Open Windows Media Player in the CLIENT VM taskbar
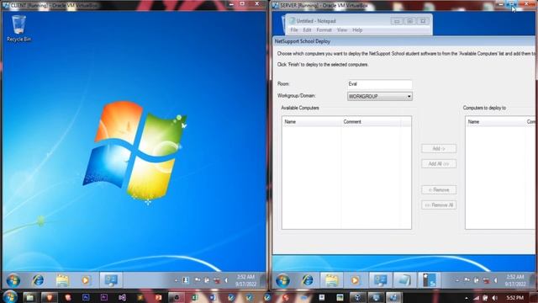The width and height of the screenshot is (538, 303). click(x=86, y=280)
